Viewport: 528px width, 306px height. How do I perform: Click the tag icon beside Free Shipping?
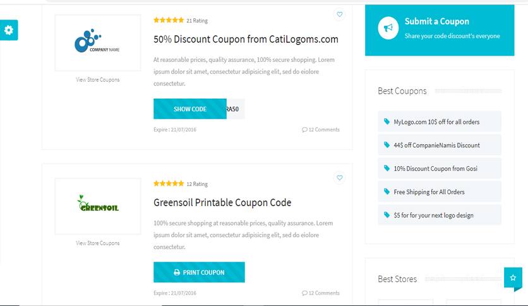(387, 192)
